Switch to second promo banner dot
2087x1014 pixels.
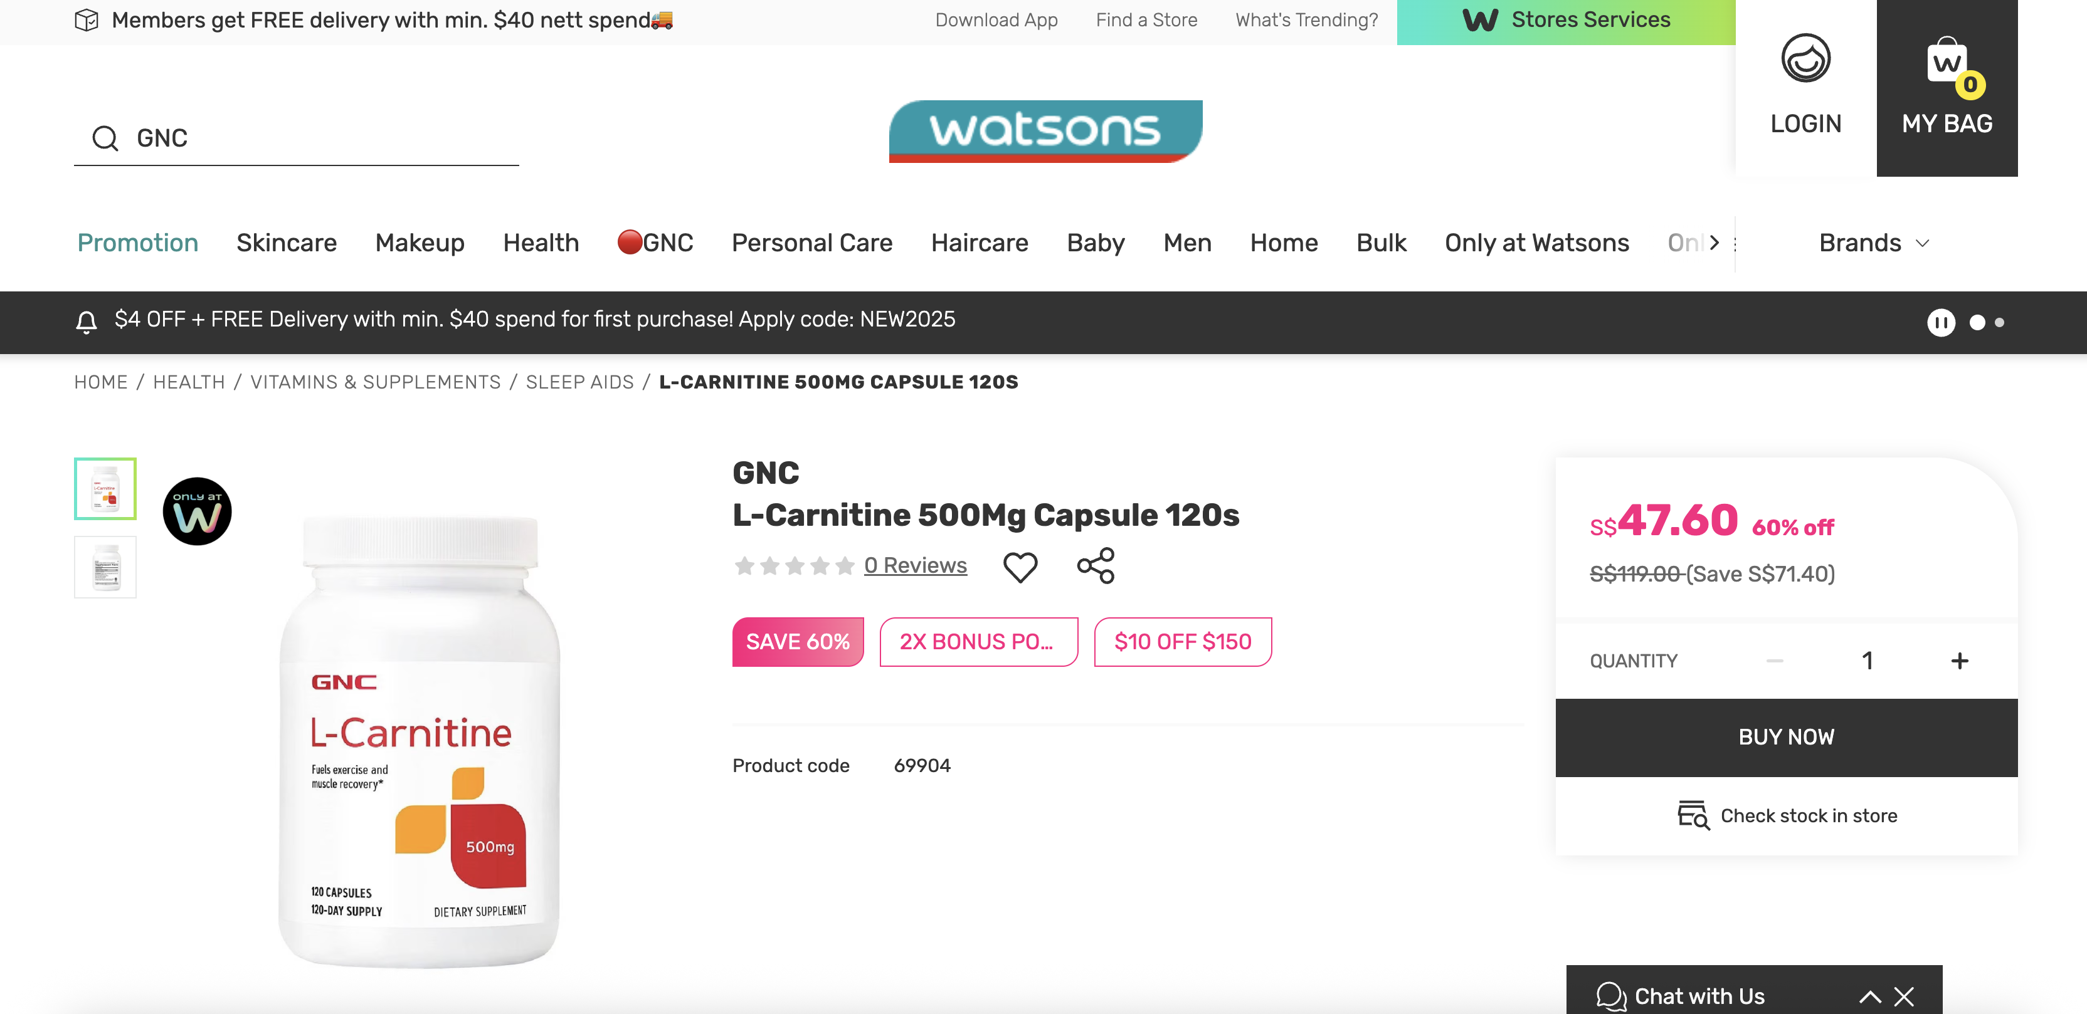pyautogui.click(x=1999, y=322)
